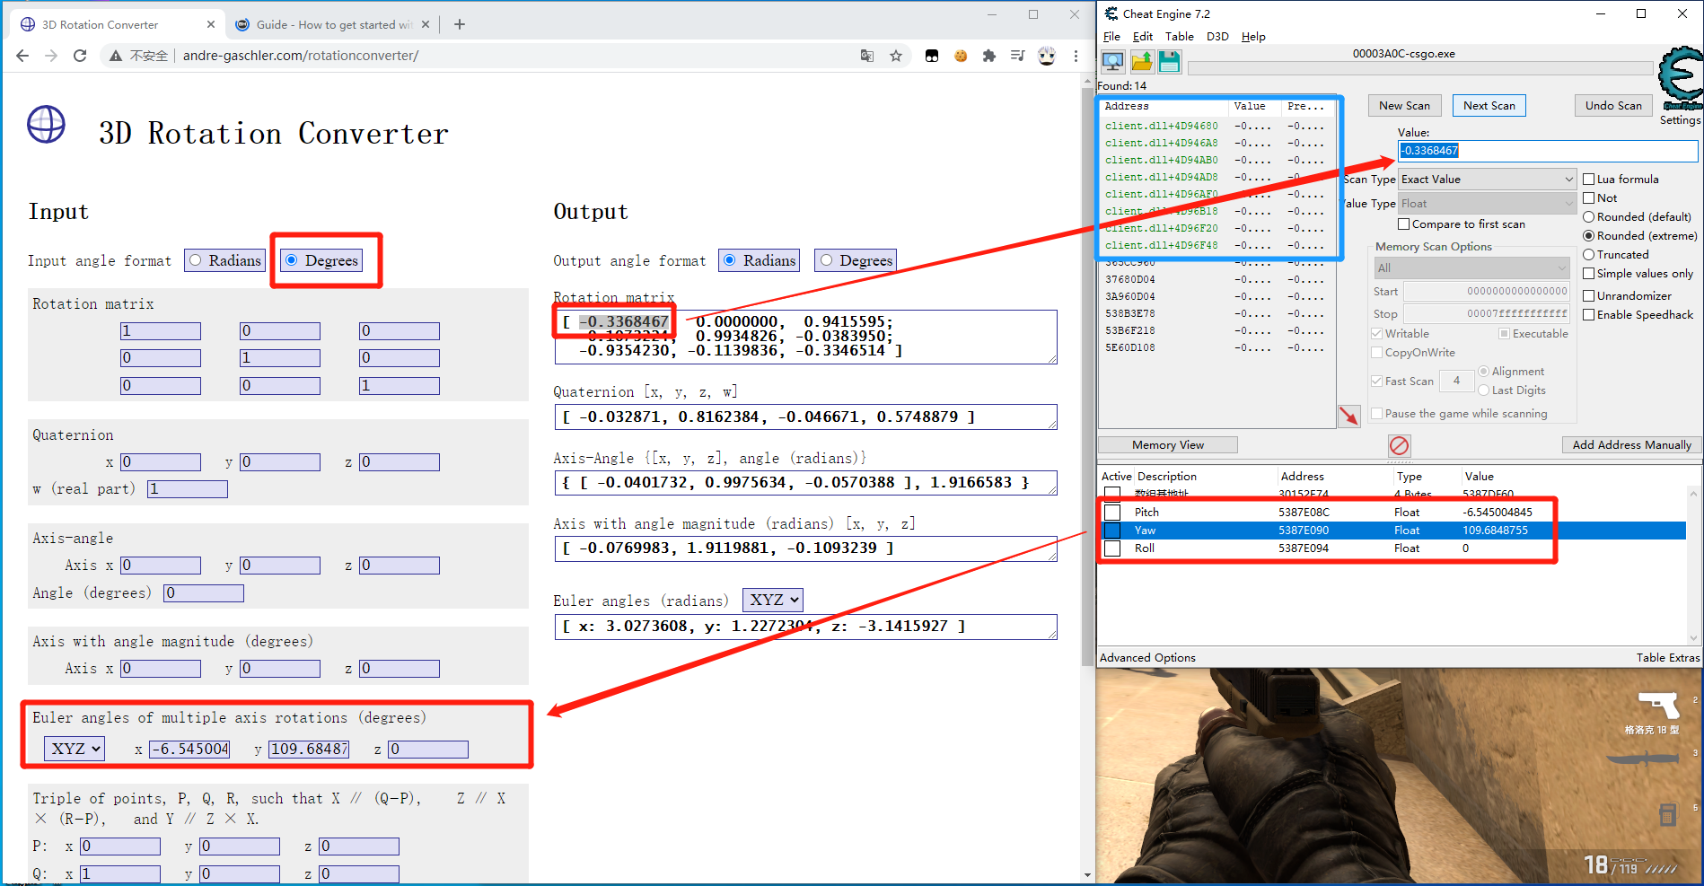Image resolution: width=1704 pixels, height=886 pixels.
Task: Click the red cancel icon below Memory View
Action: (1399, 446)
